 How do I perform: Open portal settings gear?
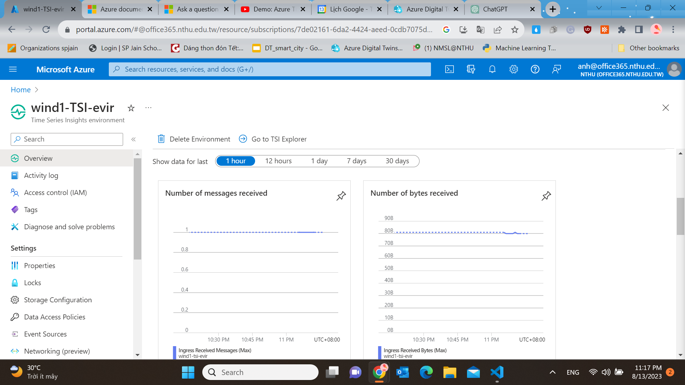514,69
